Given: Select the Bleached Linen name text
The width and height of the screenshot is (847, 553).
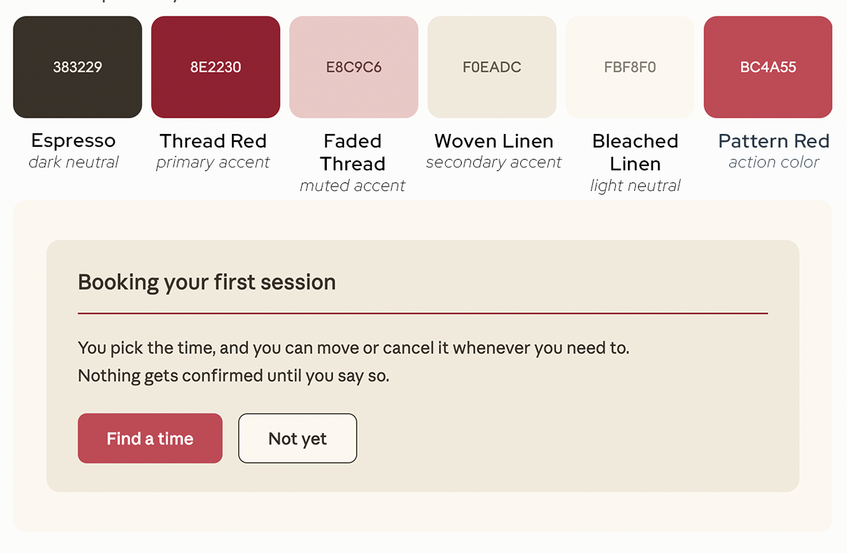Looking at the screenshot, I should pyautogui.click(x=635, y=152).
